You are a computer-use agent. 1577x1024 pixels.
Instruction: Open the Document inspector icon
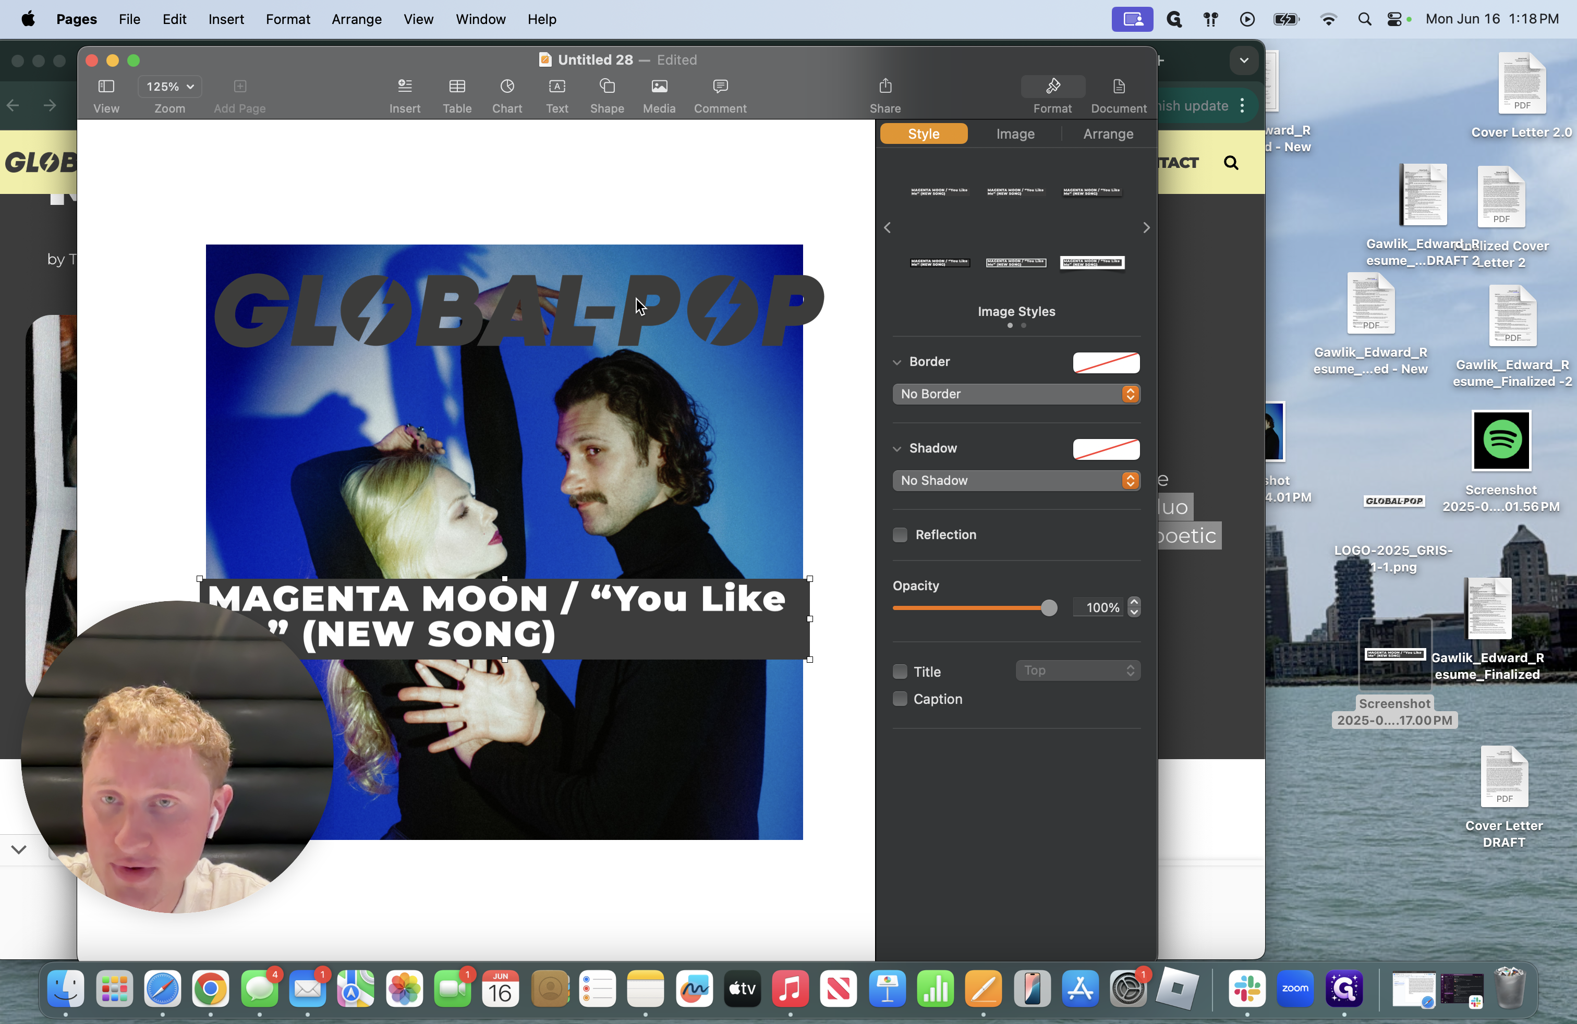click(1119, 87)
